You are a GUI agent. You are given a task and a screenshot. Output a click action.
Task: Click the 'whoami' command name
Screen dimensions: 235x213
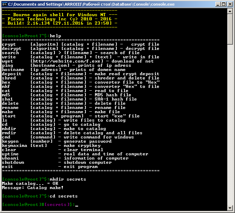tap(10, 158)
